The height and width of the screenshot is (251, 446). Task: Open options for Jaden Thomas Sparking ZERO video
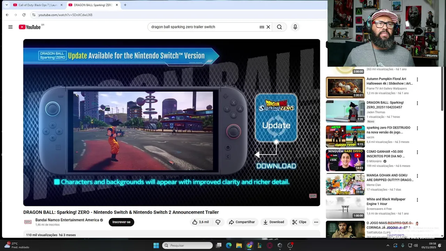[417, 103]
